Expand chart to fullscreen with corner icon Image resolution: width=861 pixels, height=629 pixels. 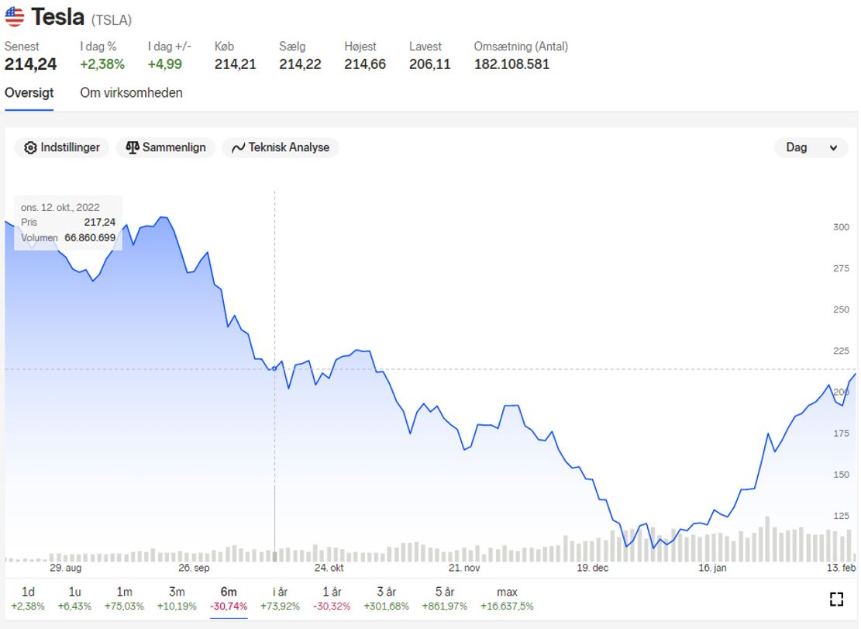(x=836, y=598)
